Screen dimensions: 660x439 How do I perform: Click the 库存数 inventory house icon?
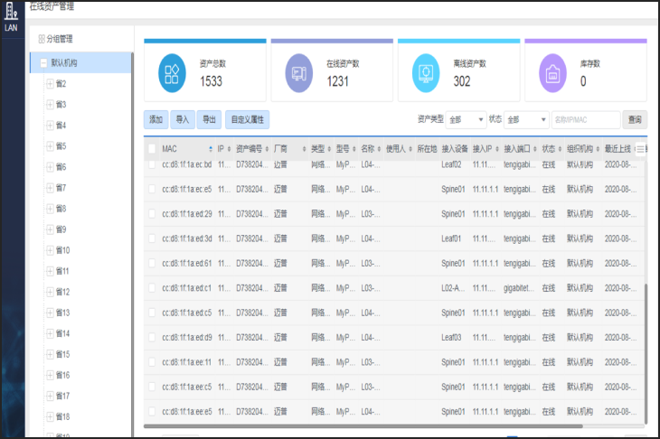(552, 74)
